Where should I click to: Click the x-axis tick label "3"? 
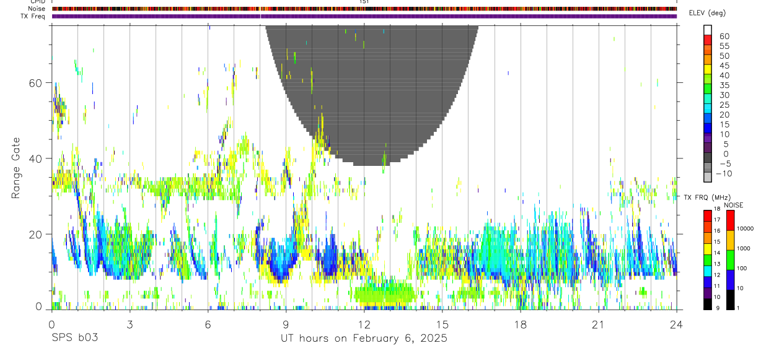(130, 324)
